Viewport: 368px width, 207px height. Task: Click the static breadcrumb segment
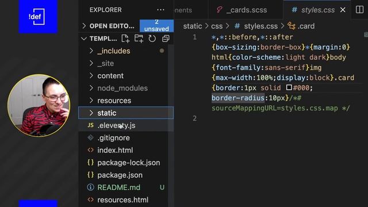click(x=193, y=26)
